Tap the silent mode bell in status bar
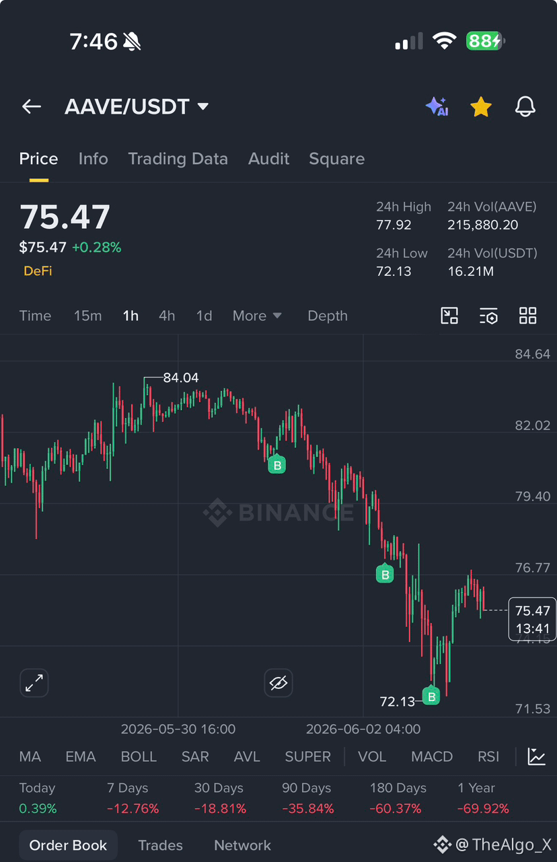557x862 pixels. 132,42
